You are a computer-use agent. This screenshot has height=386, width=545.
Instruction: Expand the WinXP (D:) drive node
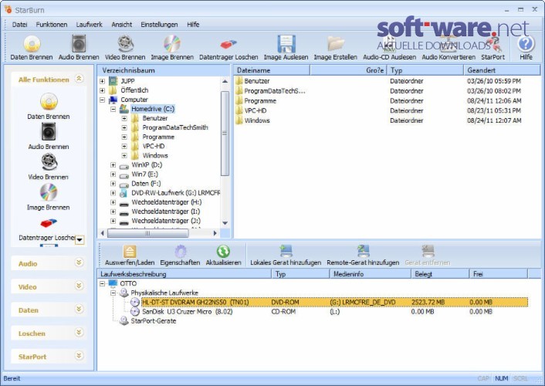tap(113, 165)
